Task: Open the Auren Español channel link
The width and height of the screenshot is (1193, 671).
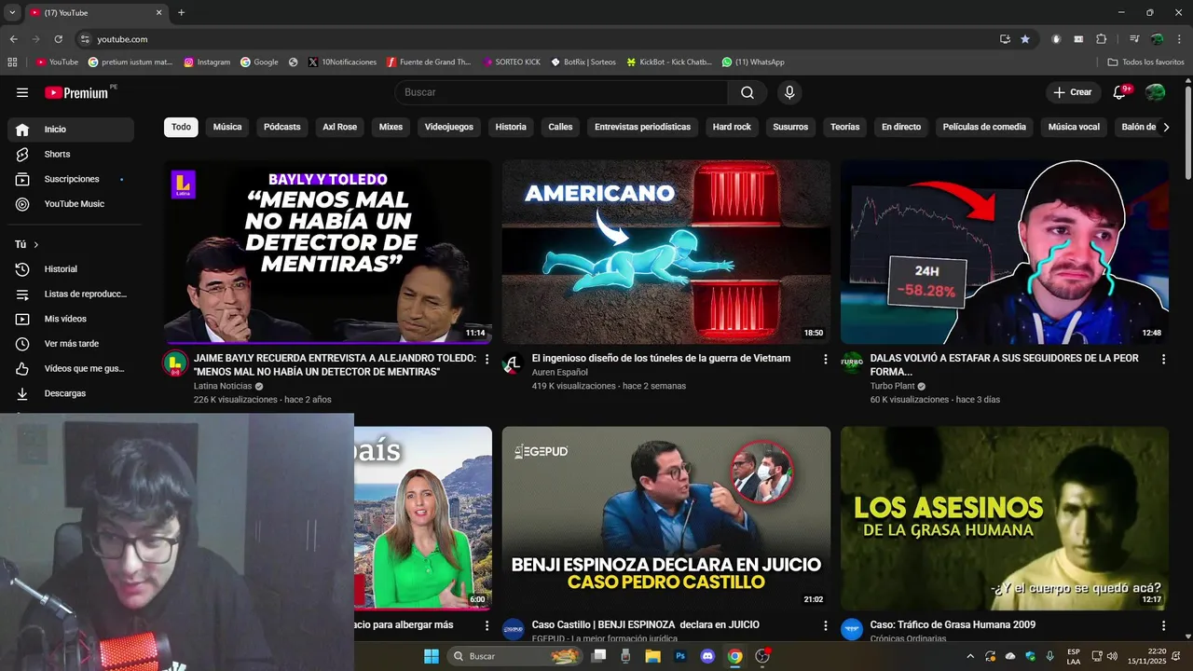Action: point(560,372)
